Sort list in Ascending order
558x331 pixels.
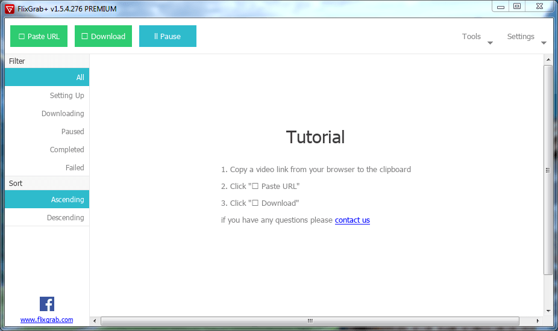tap(47, 199)
